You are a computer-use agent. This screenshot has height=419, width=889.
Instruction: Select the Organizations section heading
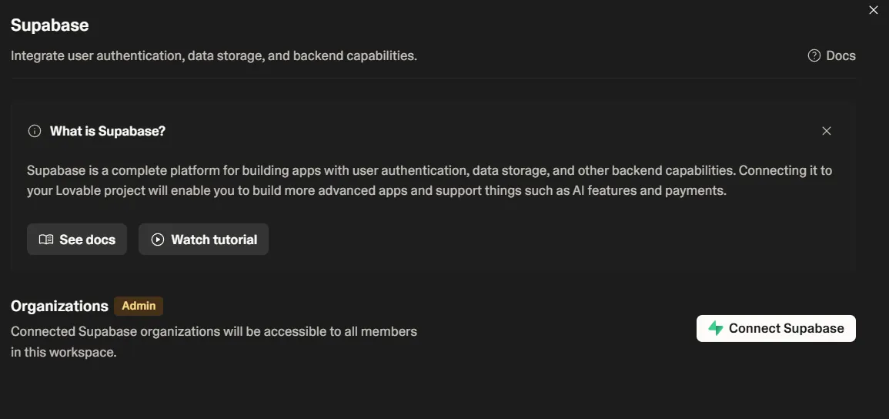[59, 306]
